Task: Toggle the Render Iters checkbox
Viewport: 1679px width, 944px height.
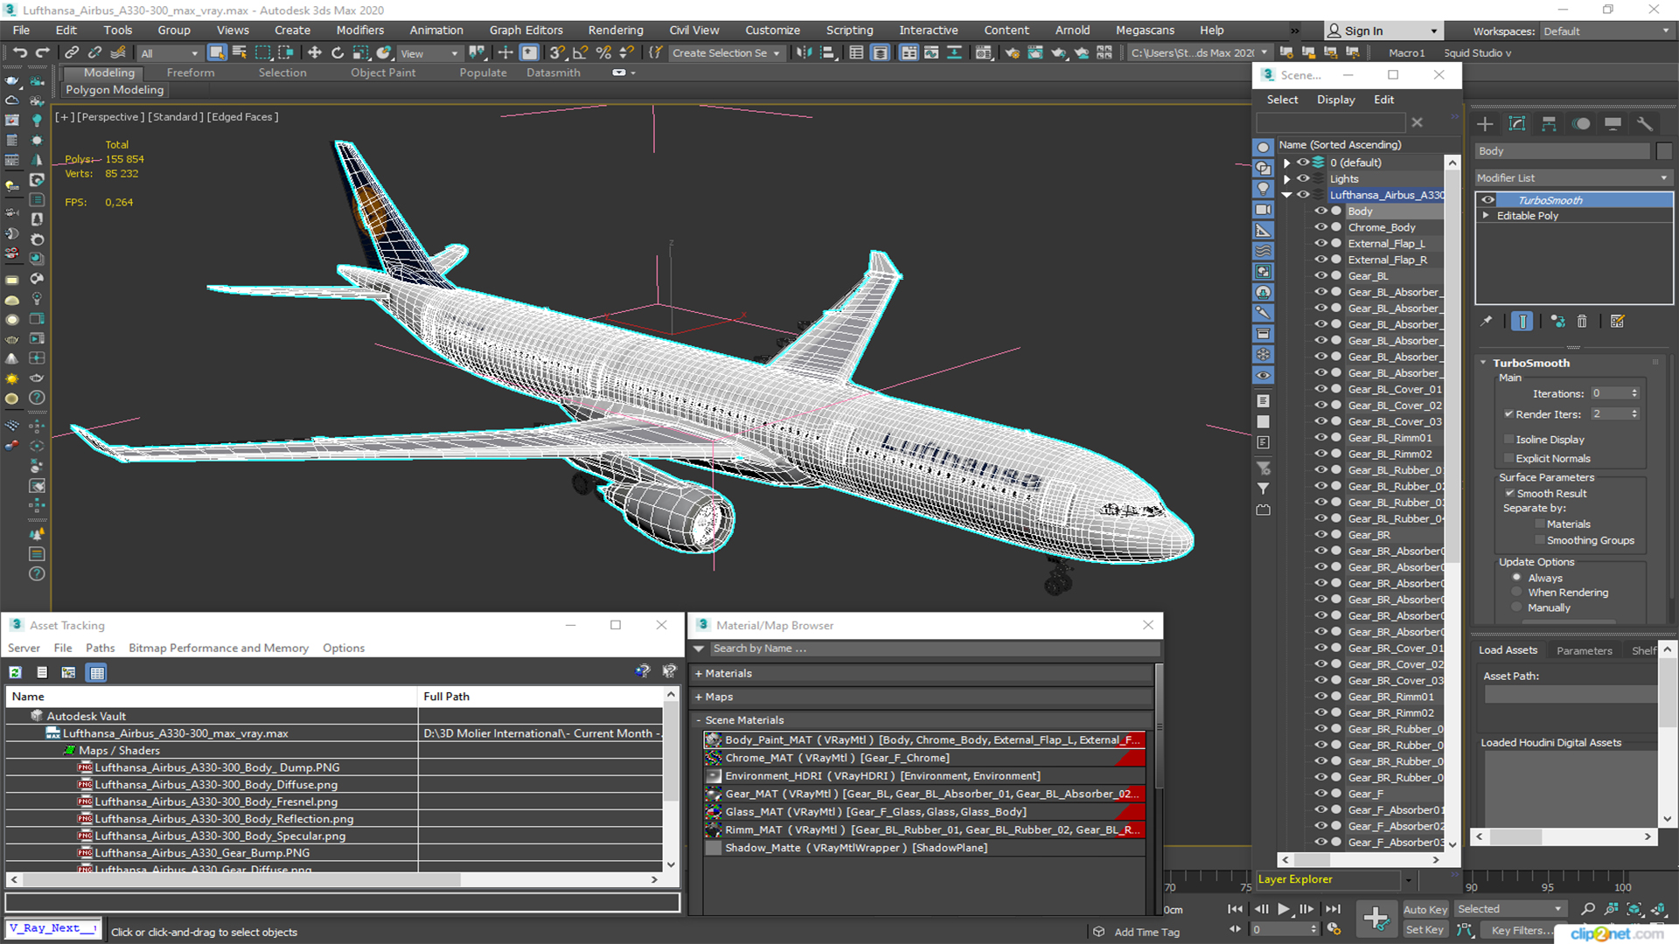Action: (1508, 414)
